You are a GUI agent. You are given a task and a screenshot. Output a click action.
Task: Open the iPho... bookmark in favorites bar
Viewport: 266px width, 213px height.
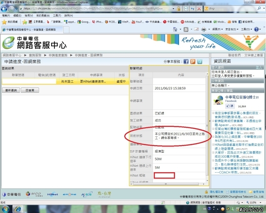tap(98, 22)
